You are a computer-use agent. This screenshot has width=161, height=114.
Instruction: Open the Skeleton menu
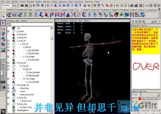point(63,2)
